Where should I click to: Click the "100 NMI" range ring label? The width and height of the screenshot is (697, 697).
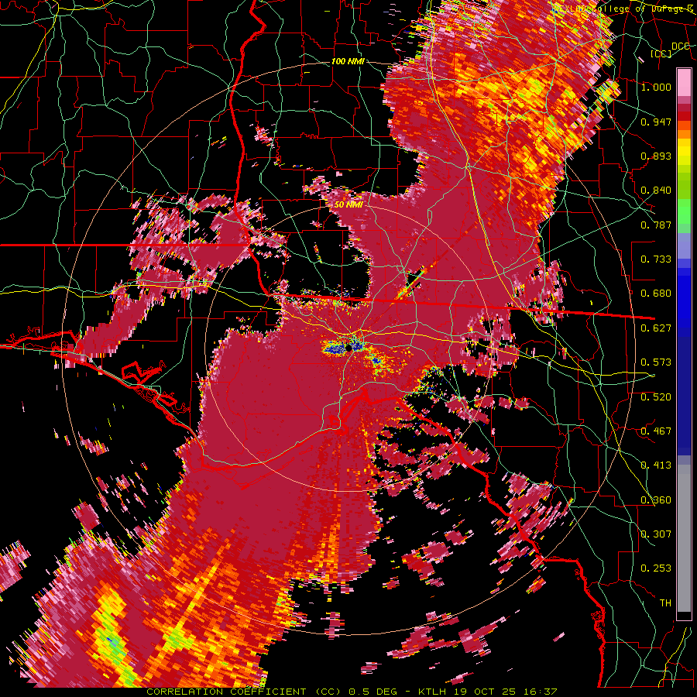(x=348, y=61)
